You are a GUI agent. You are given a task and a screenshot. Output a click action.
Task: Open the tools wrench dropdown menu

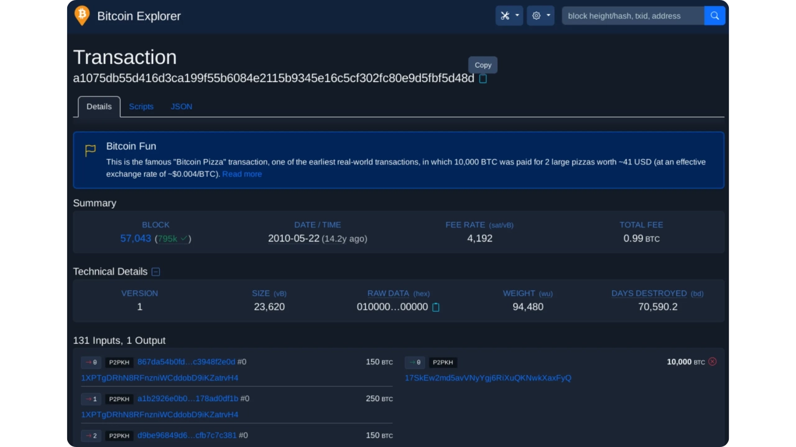509,16
